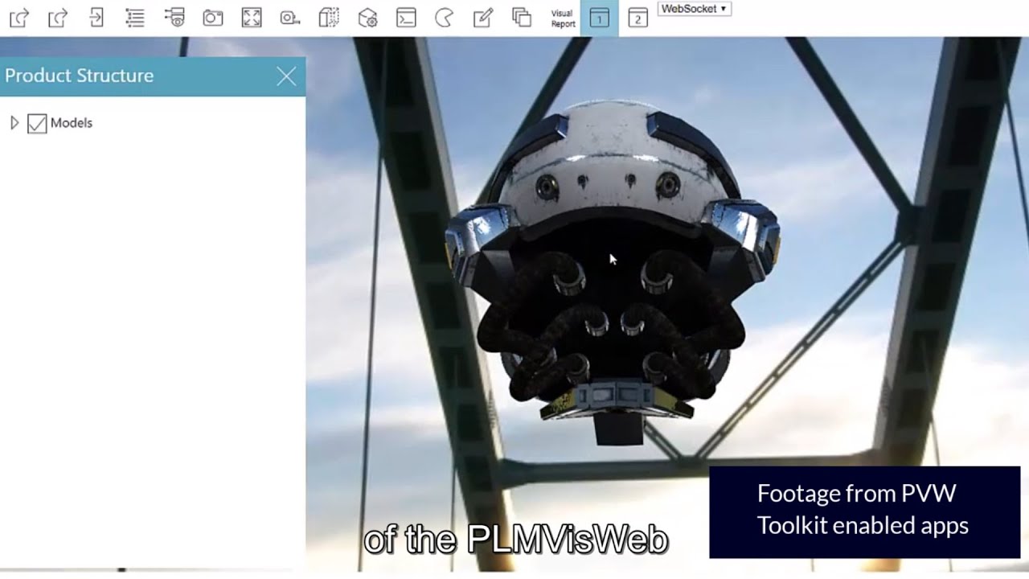Click the first export arrow icon

point(19,18)
